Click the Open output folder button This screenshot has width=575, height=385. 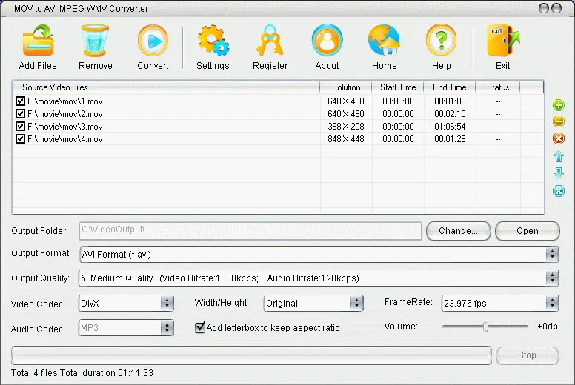(x=527, y=231)
